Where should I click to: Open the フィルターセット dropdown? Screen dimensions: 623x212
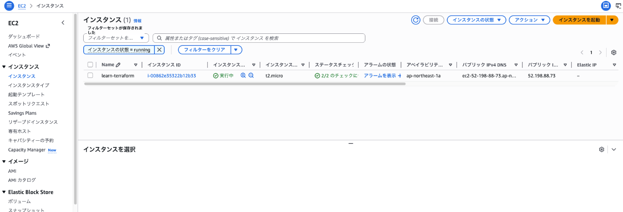[x=116, y=38]
